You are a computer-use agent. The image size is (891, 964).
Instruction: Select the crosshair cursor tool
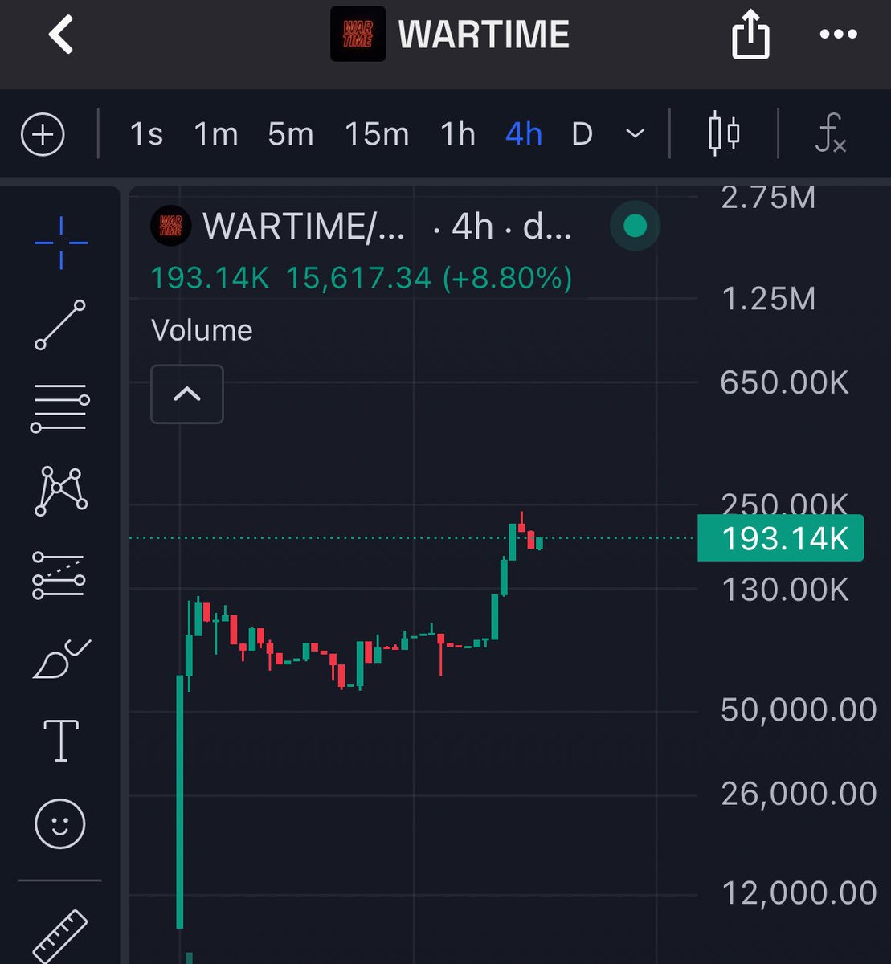(x=61, y=242)
